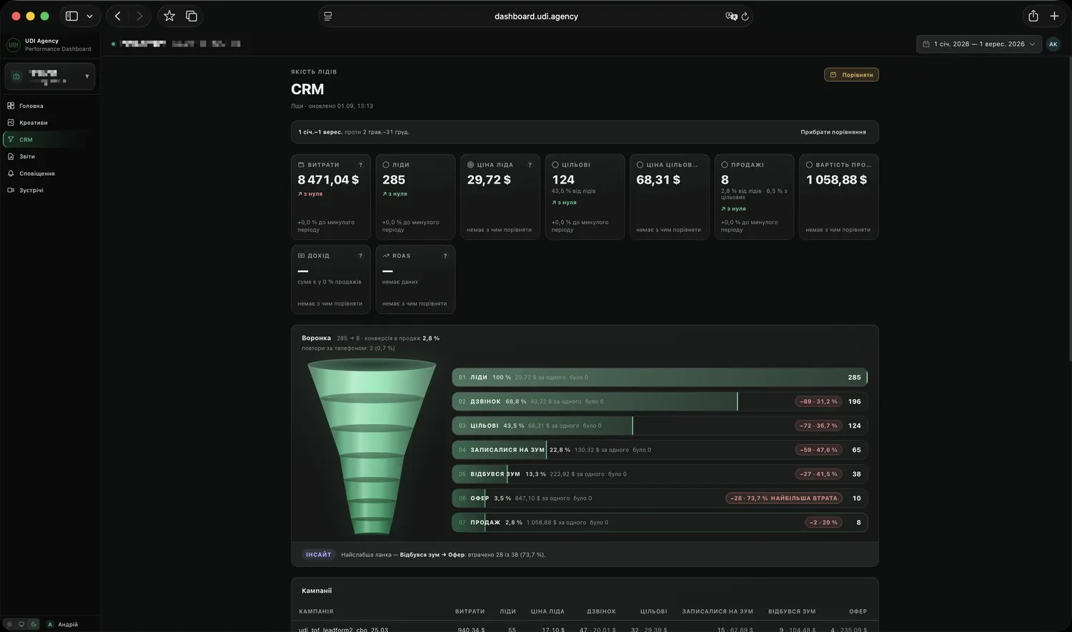Click the UDI Agency logo

[13, 45]
